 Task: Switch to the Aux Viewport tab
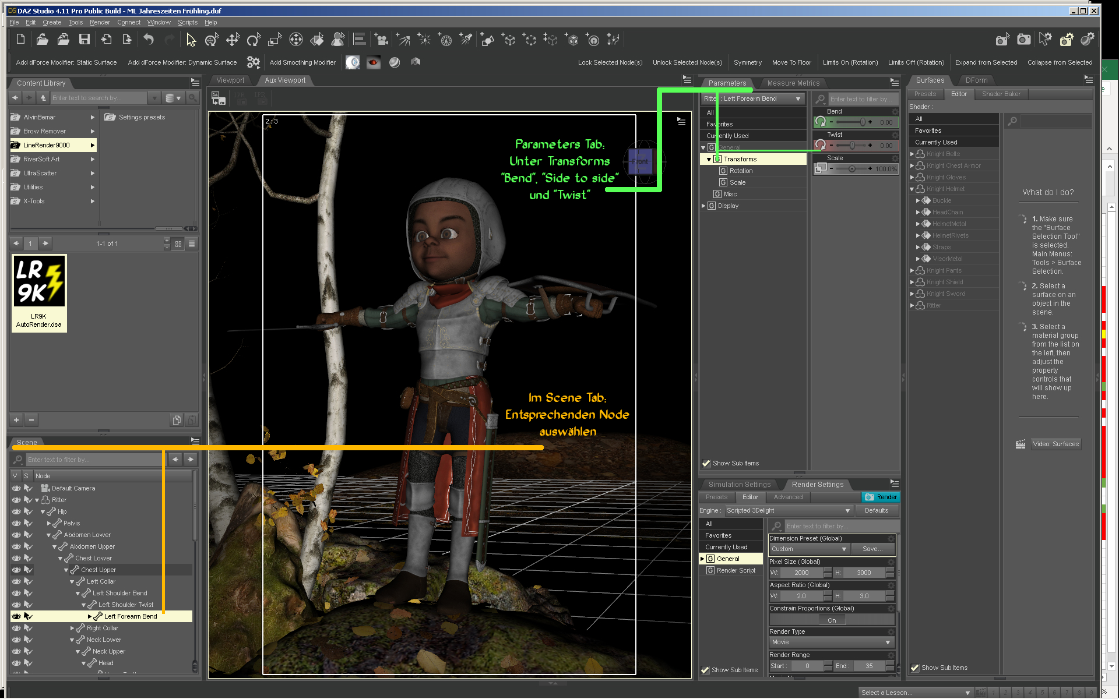point(285,80)
